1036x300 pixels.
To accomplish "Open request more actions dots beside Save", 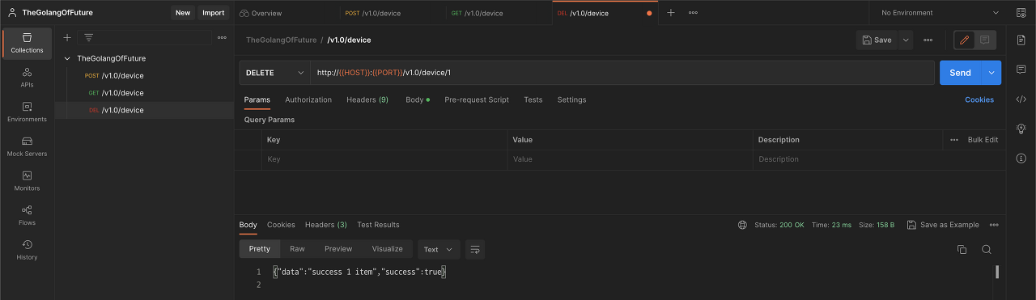I will coord(928,40).
